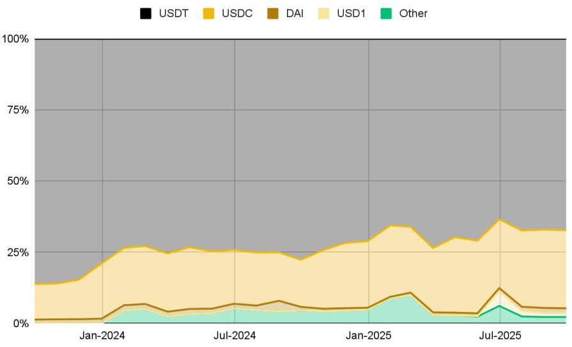Click the green Other legend swatch

click(386, 13)
